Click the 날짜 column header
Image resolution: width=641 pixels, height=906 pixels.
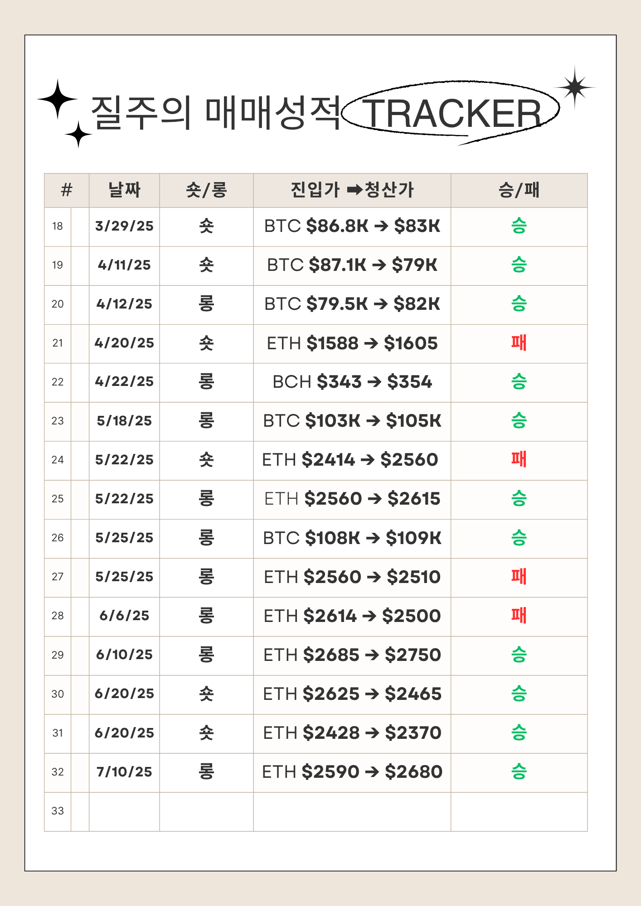pos(124,190)
